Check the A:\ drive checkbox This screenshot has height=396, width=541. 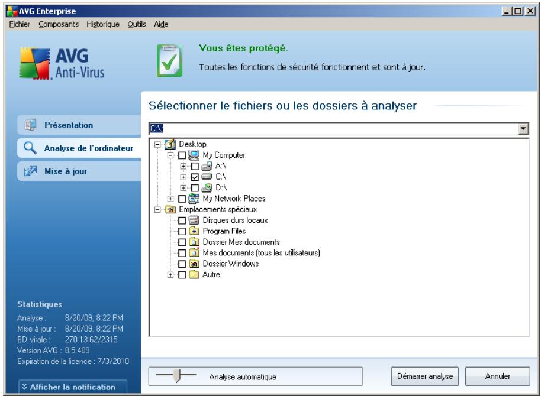click(195, 167)
